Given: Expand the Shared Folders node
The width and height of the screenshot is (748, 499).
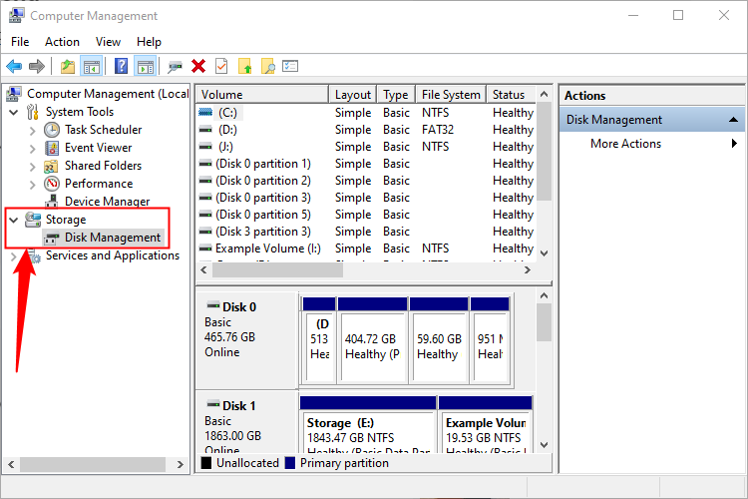Looking at the screenshot, I should (x=33, y=166).
